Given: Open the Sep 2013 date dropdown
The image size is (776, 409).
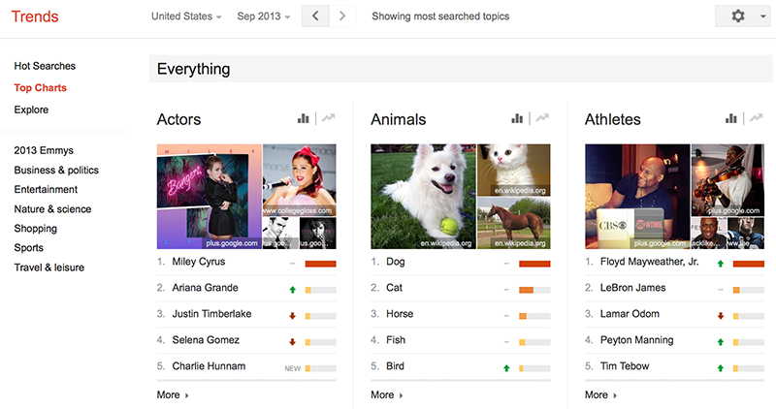Looking at the screenshot, I should pyautogui.click(x=263, y=16).
